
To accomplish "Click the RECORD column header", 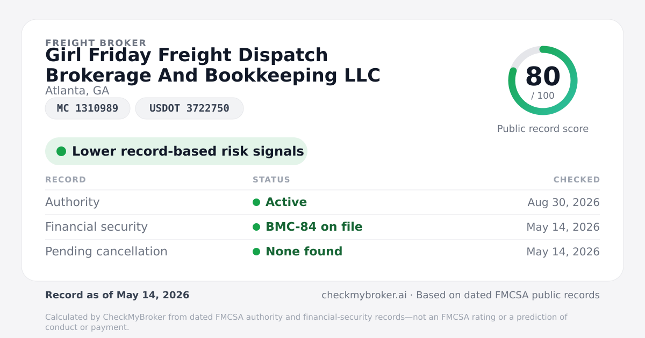I will coord(66,180).
